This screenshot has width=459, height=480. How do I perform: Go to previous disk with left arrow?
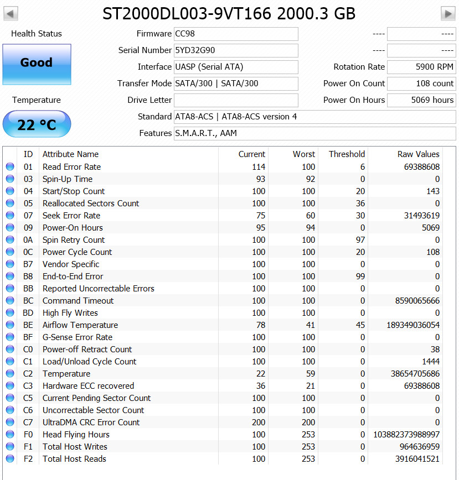pyautogui.click(x=11, y=13)
